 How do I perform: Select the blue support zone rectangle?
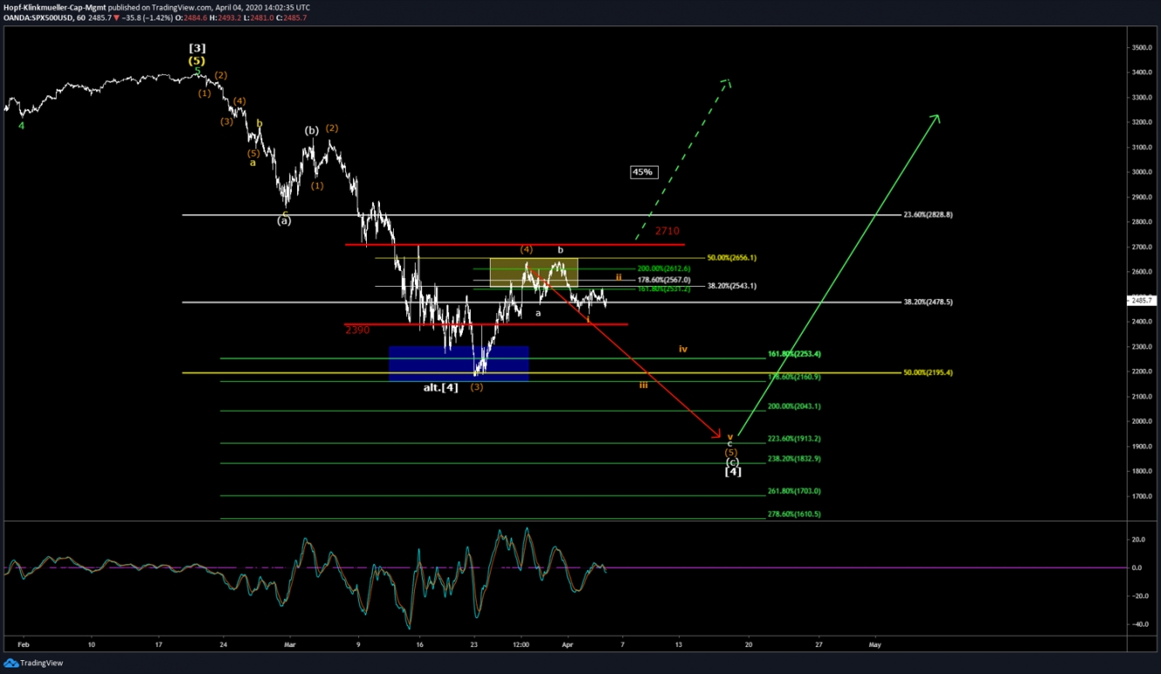[x=458, y=364]
